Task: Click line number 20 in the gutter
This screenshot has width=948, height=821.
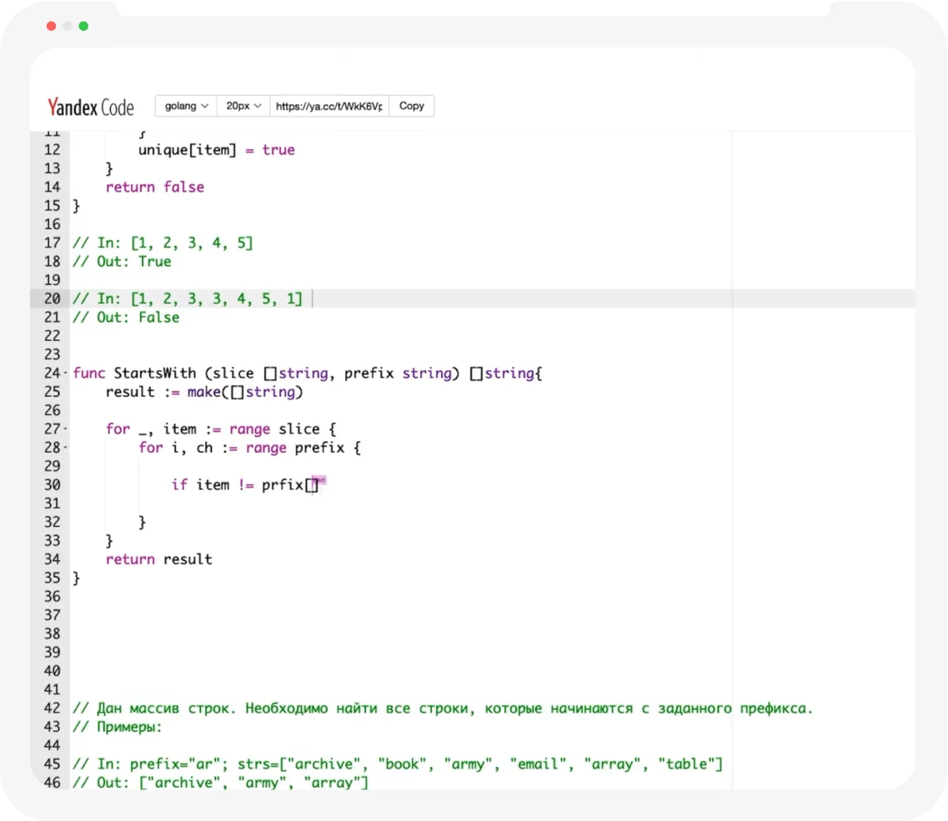Action: click(52, 298)
